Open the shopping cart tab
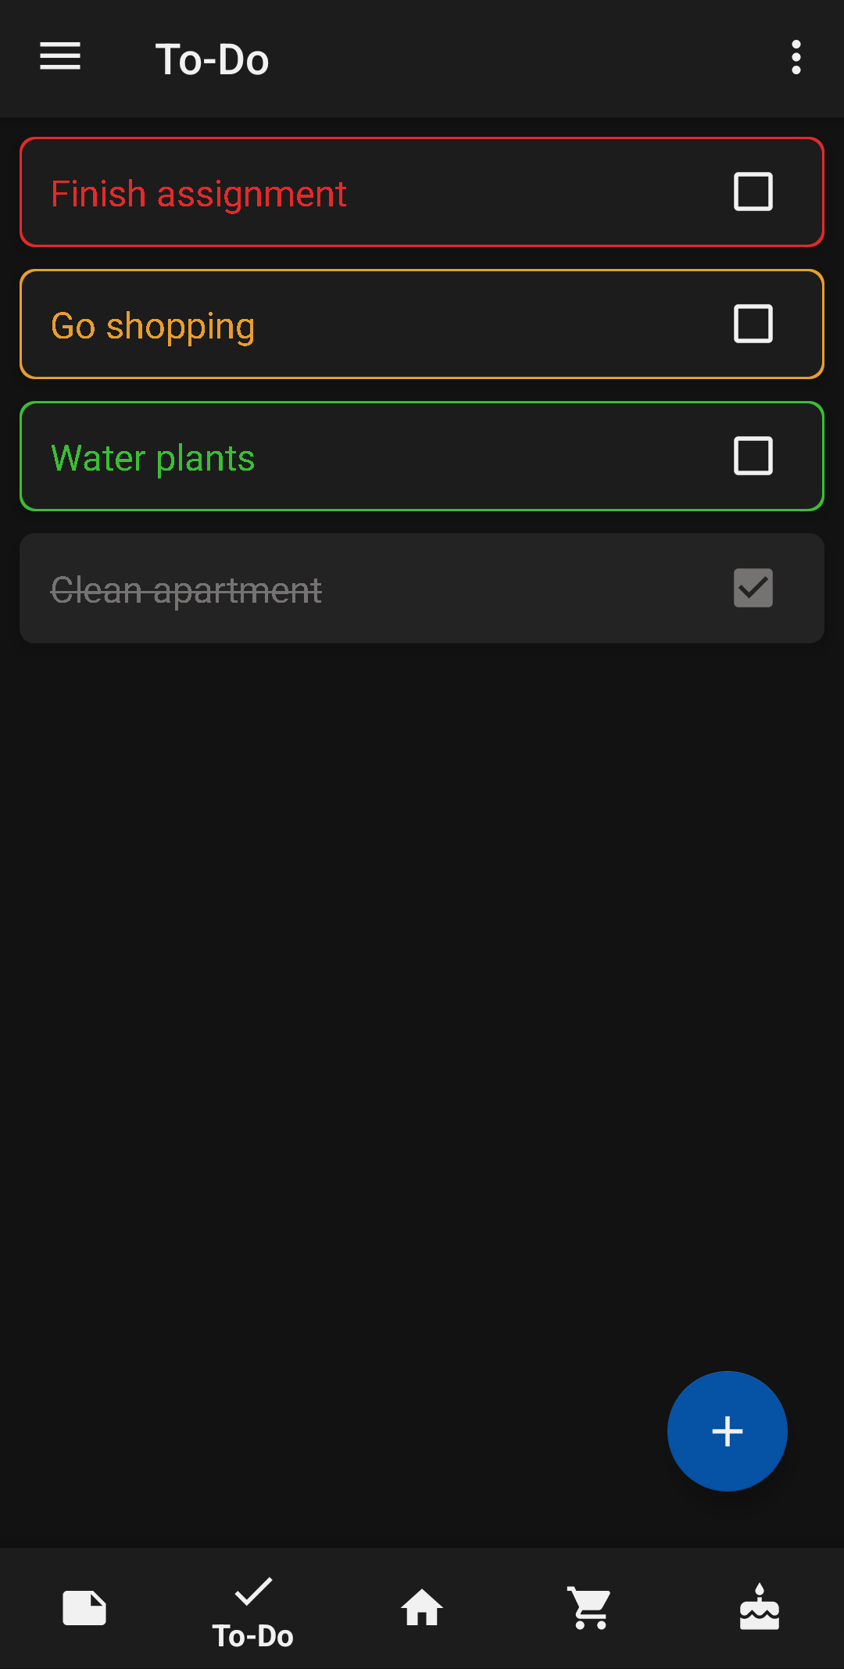Image resolution: width=844 pixels, height=1669 pixels. click(591, 1608)
